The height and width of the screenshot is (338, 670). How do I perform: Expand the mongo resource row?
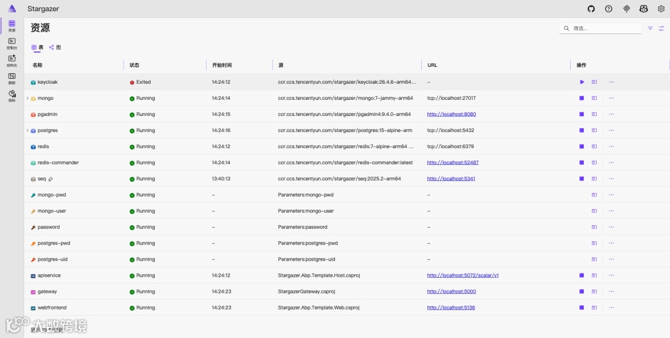click(x=27, y=98)
